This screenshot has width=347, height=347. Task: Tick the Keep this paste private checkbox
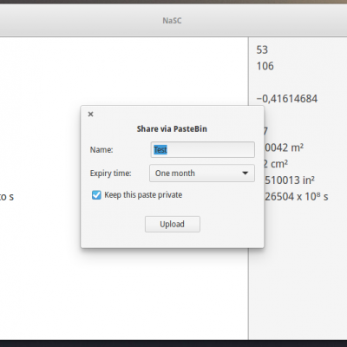pyautogui.click(x=96, y=195)
